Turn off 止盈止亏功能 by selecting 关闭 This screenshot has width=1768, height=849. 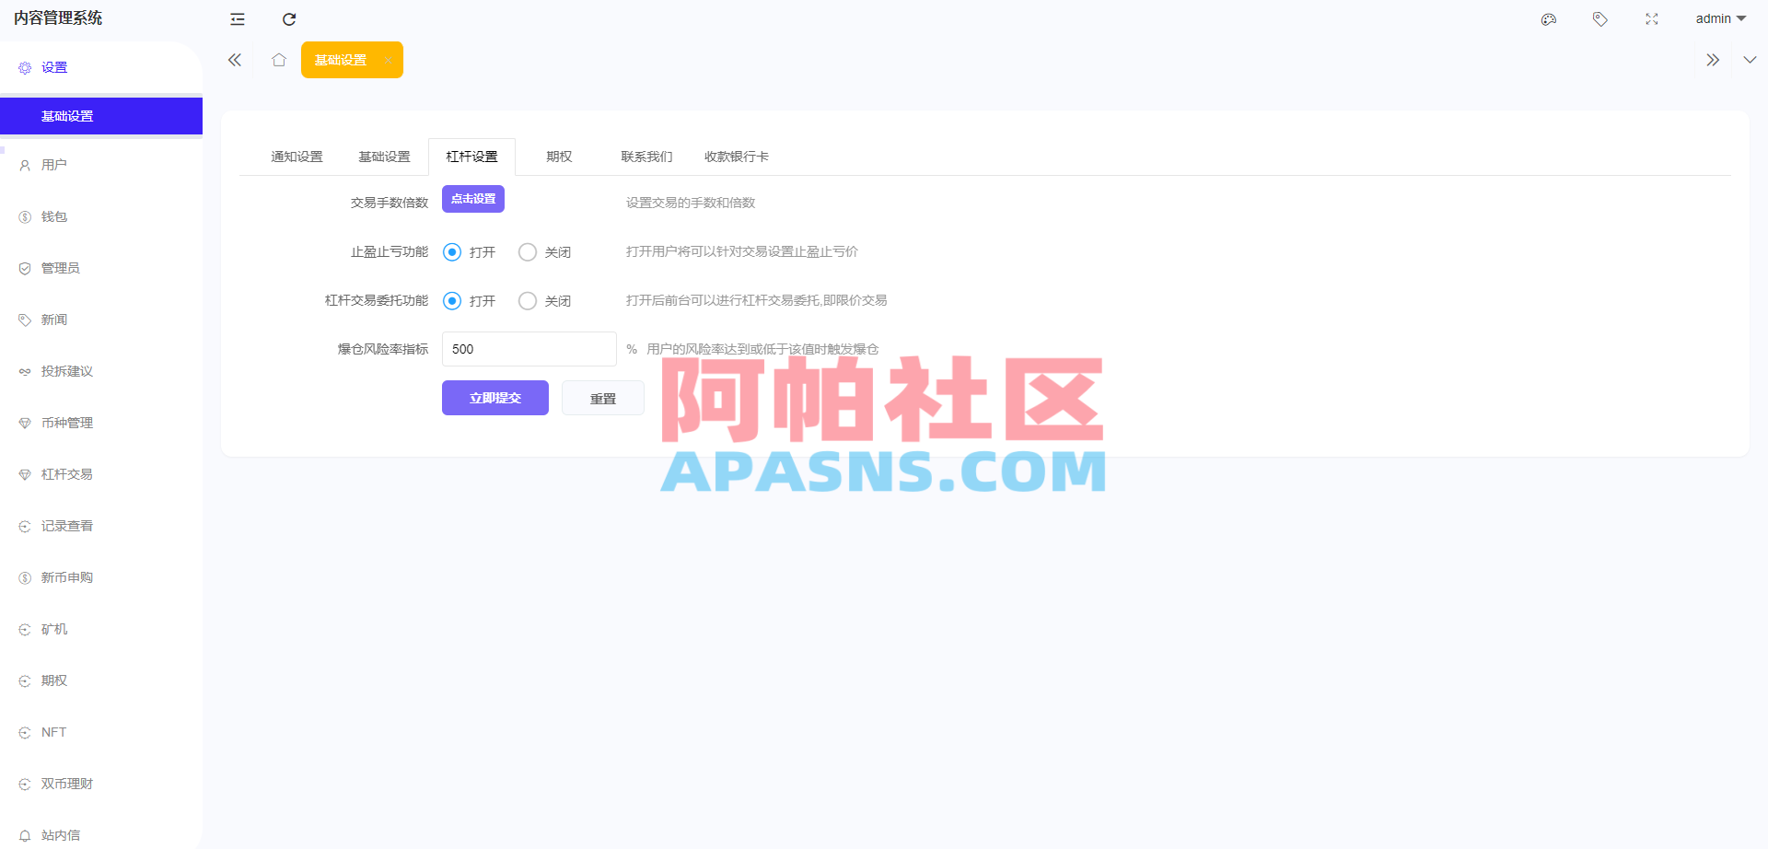(x=527, y=251)
